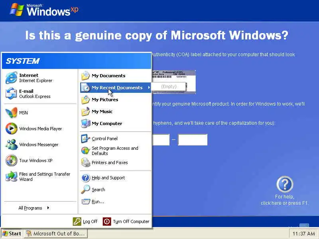
Task: Click Turn Off Computer text
Action: coord(131,221)
